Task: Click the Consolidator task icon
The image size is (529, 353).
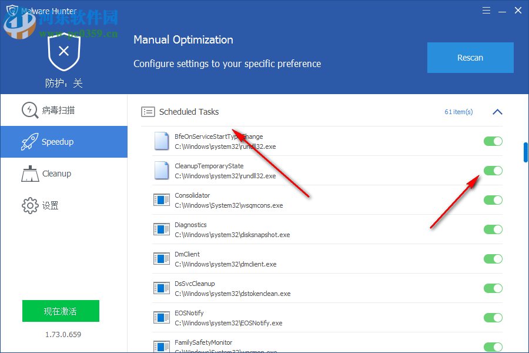Action: click(161, 199)
